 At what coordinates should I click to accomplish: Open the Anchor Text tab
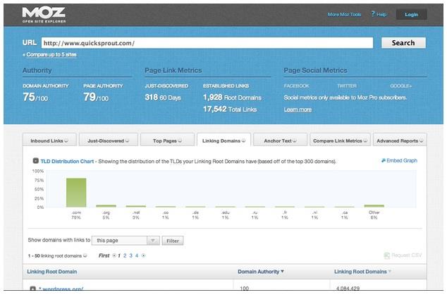click(280, 140)
